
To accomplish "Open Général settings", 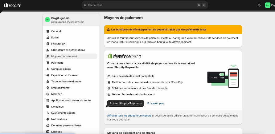I will [x=71, y=31].
